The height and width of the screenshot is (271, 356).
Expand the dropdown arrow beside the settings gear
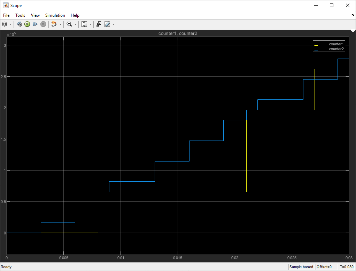point(10,24)
